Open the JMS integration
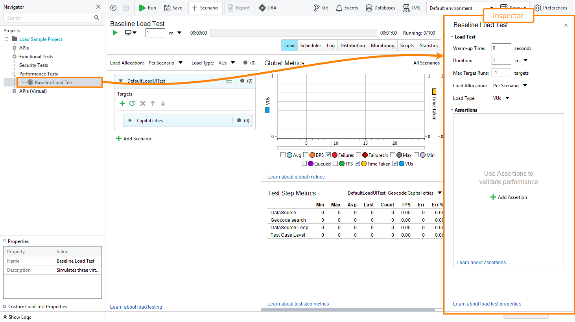 click(x=411, y=7)
